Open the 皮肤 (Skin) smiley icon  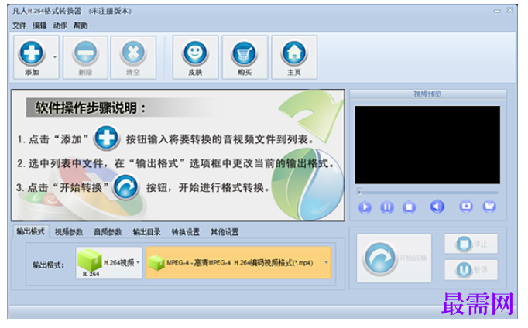[195, 53]
